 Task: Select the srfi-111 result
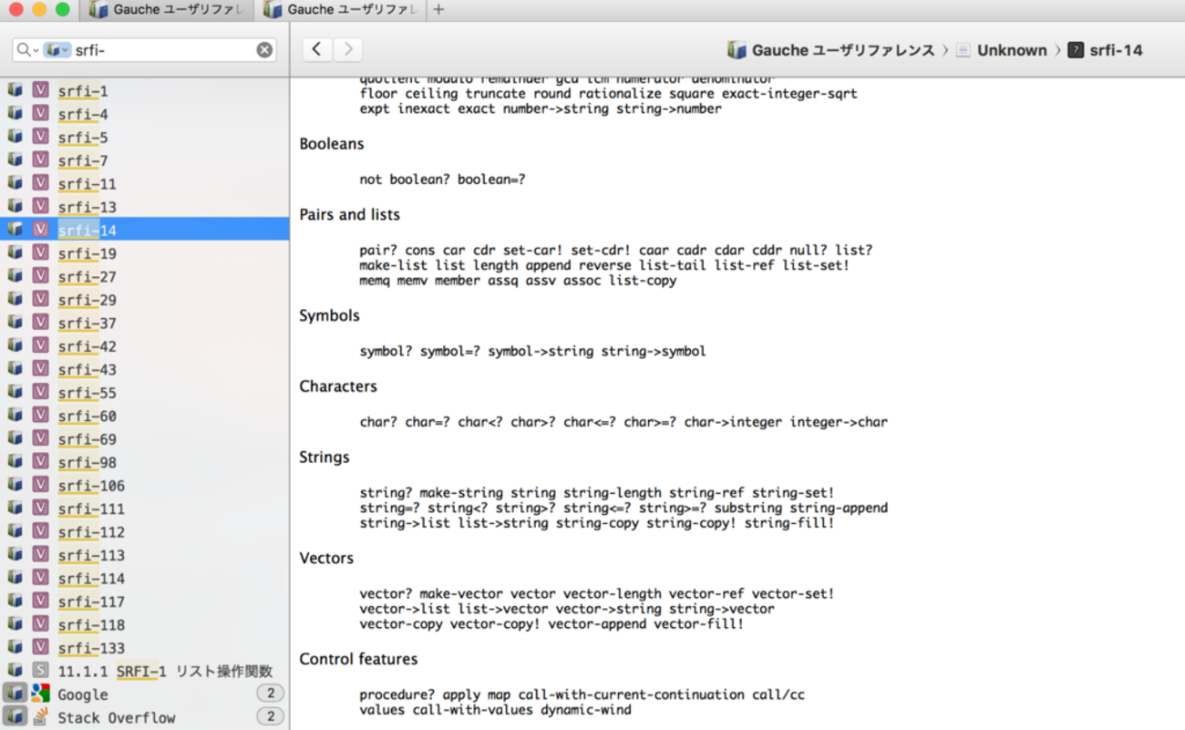(145, 509)
